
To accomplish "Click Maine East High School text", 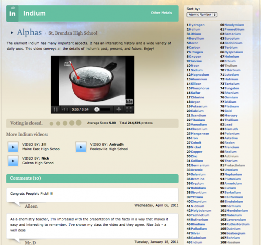I will click(41, 149).
